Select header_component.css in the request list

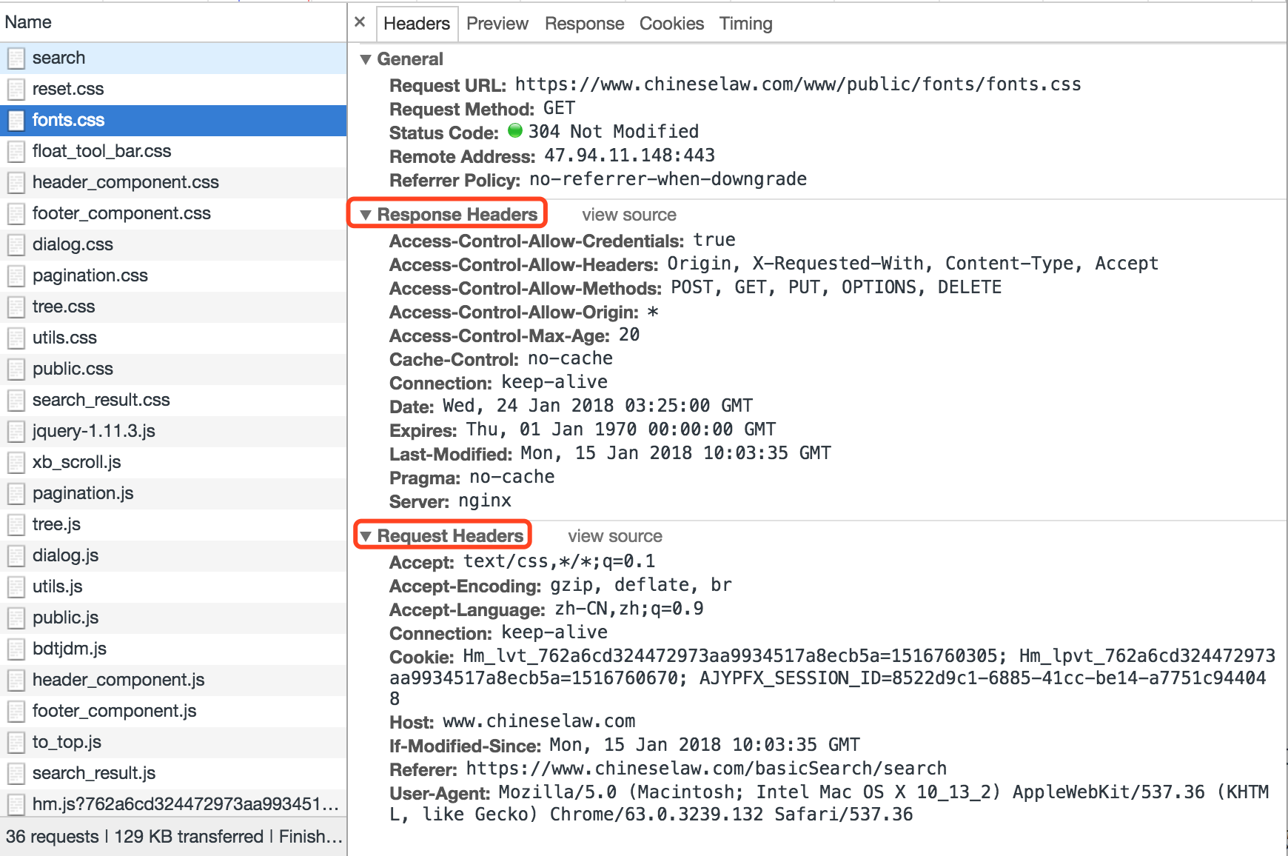pyautogui.click(x=125, y=182)
